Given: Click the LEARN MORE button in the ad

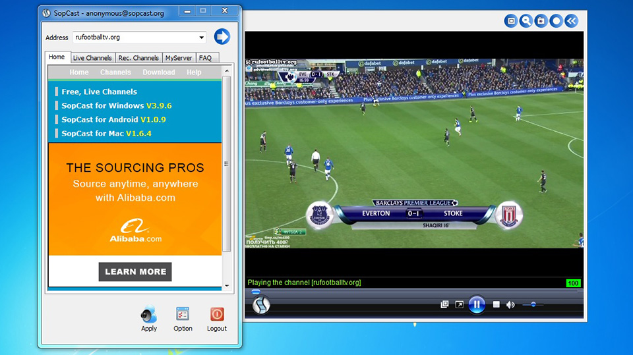Looking at the screenshot, I should pyautogui.click(x=135, y=271).
